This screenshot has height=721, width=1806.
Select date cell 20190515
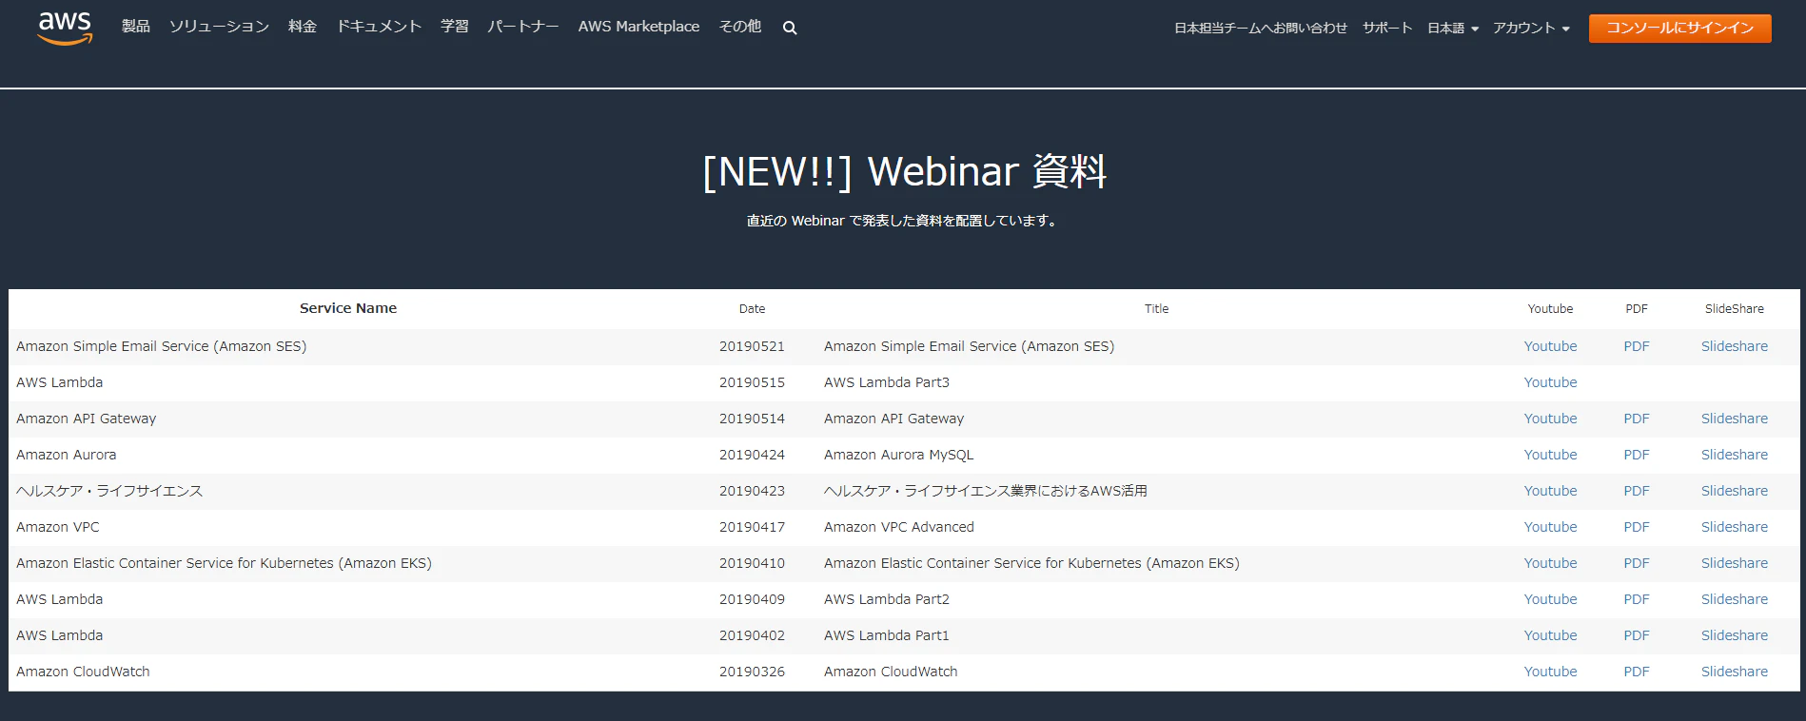tap(752, 382)
